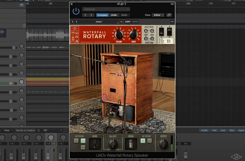Go to the previous setting arrow
Image resolution: width=245 pixels, height=161 pixels.
coord(85,15)
